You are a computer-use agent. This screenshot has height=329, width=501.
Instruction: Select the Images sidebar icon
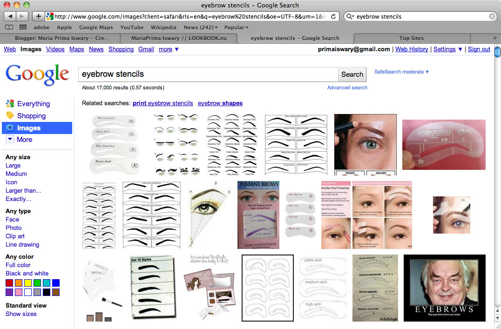tap(10, 128)
